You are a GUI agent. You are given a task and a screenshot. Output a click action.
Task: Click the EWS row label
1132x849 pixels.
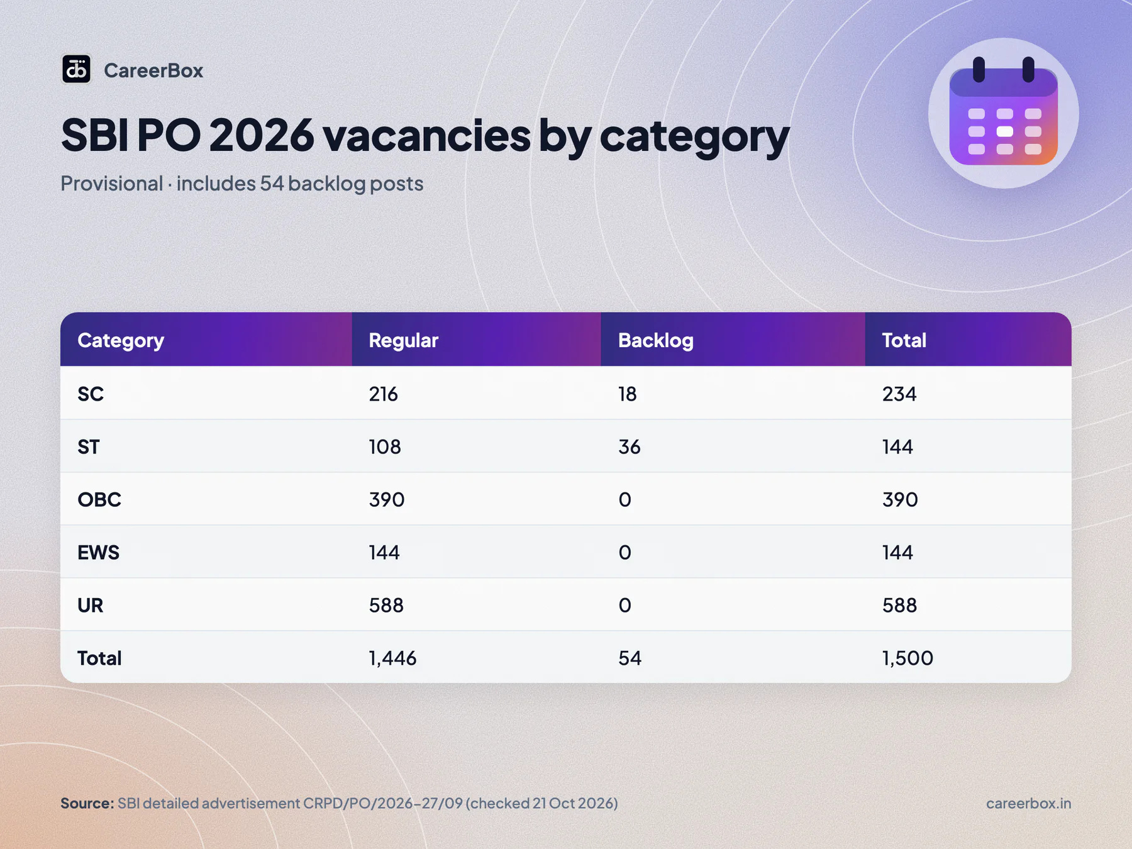[98, 552]
